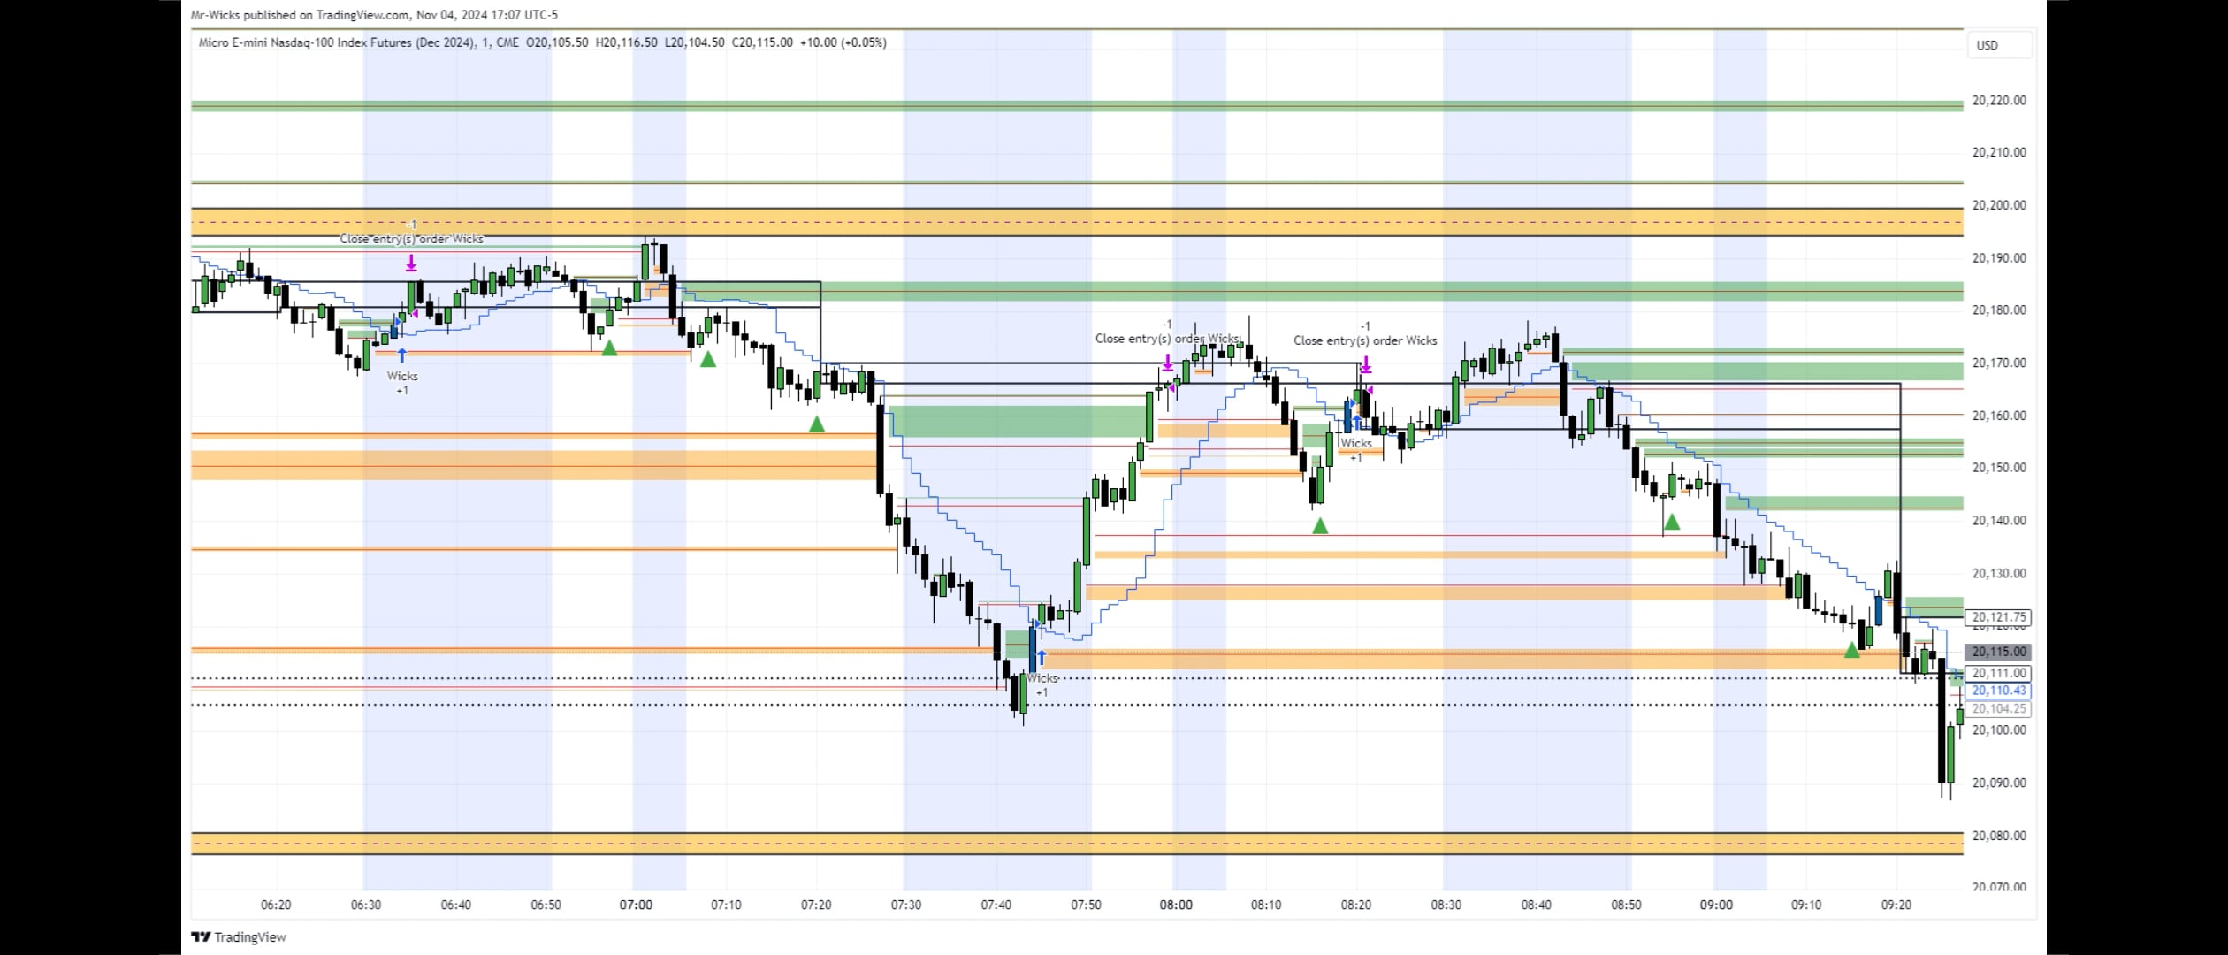The height and width of the screenshot is (955, 2228).
Task: Click the 20,200.00 price axis label
Action: [x=1999, y=205]
